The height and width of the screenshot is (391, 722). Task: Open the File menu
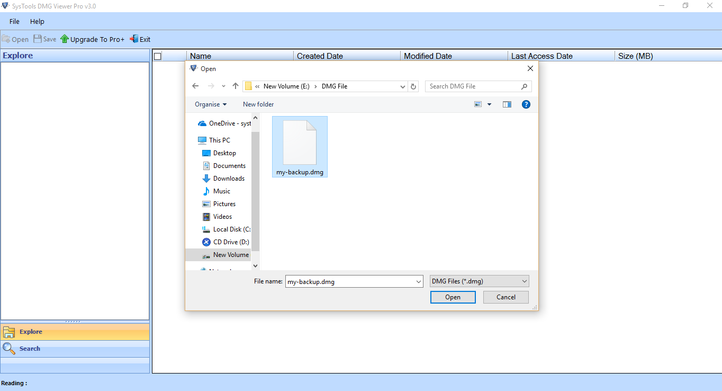coord(14,21)
